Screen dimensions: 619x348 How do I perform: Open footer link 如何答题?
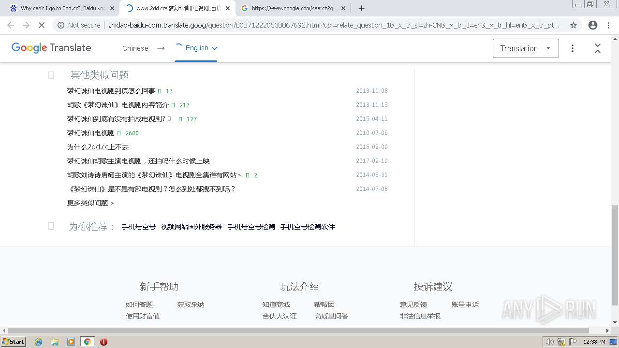tap(139, 304)
